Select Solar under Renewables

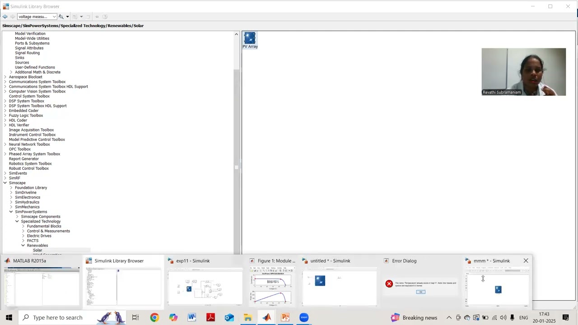[x=37, y=251]
